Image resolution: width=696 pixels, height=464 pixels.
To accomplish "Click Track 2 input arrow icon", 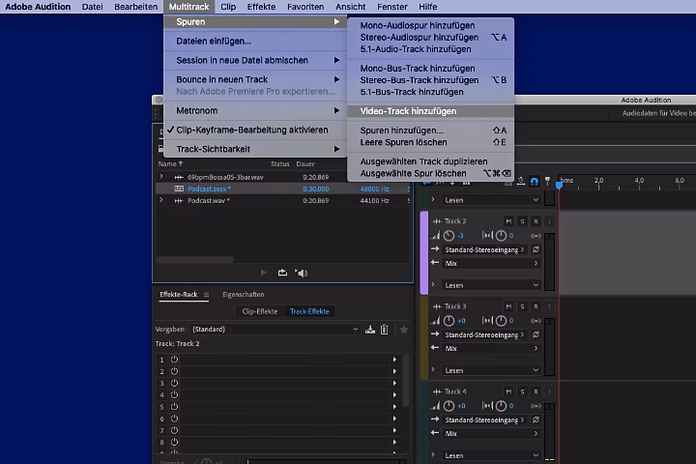I will [x=435, y=249].
